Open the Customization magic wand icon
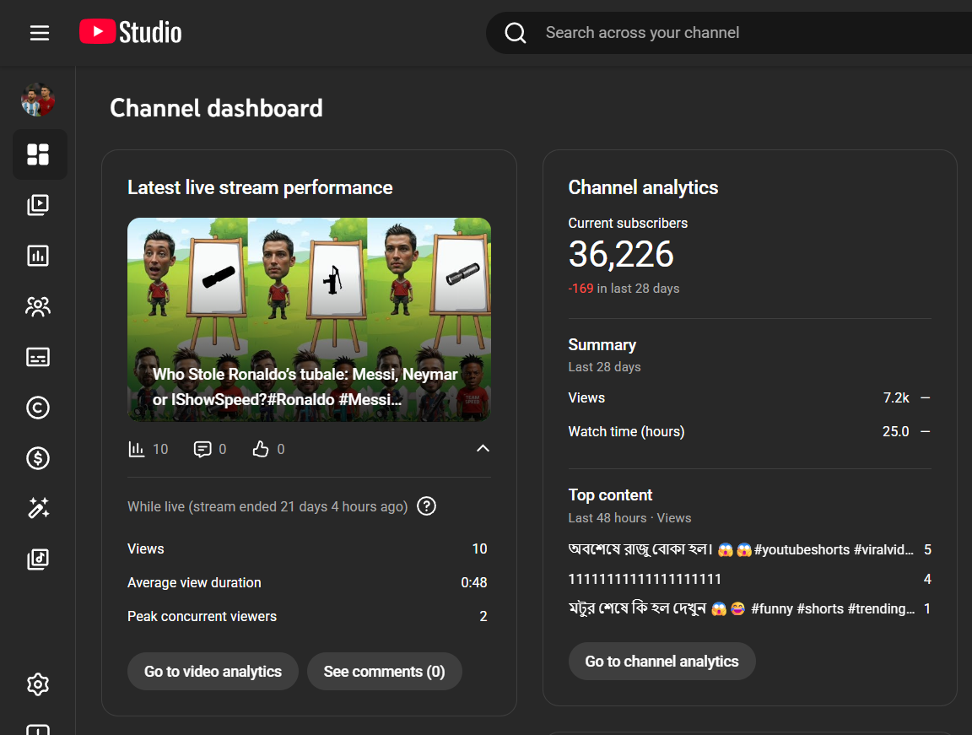This screenshot has width=972, height=735. [x=38, y=509]
